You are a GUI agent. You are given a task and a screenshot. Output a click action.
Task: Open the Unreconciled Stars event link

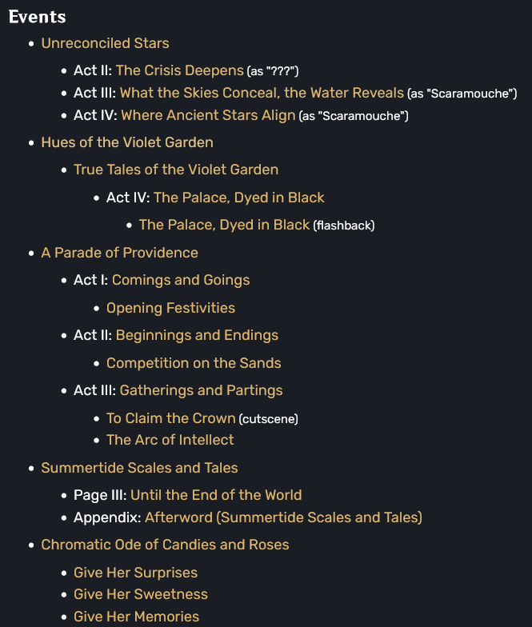pyautogui.click(x=106, y=43)
